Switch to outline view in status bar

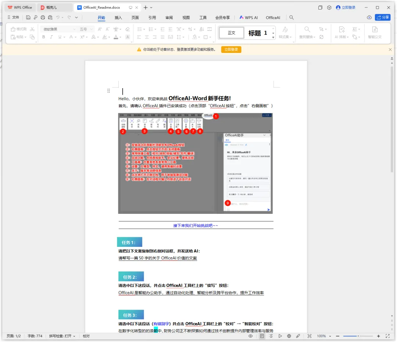tap(271, 336)
